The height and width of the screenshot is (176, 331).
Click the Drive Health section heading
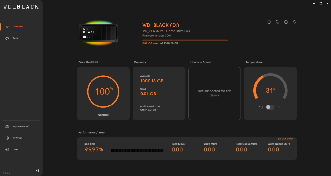pos(86,62)
